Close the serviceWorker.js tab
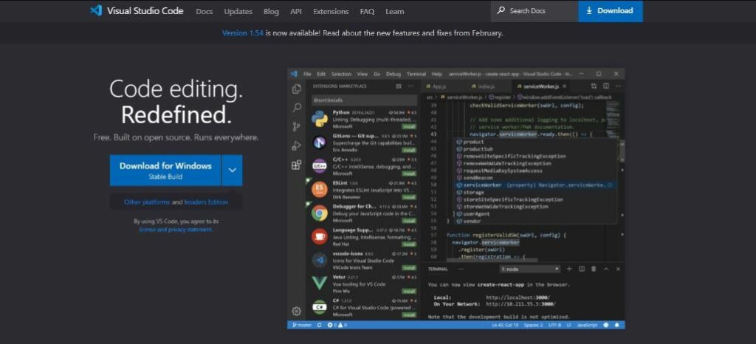756x344 pixels. click(565, 86)
